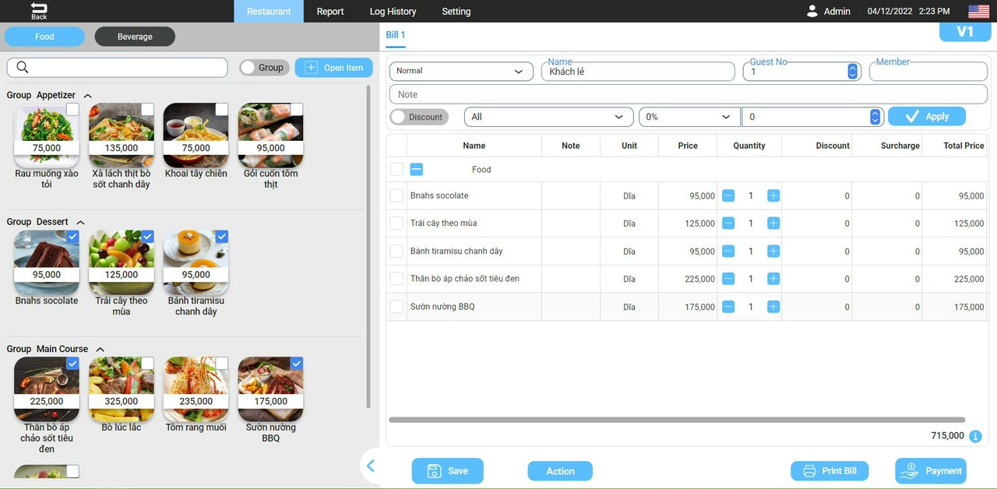Image resolution: width=997 pixels, height=489 pixels.
Task: Collapse the Food group with minus icon
Action: 417,169
